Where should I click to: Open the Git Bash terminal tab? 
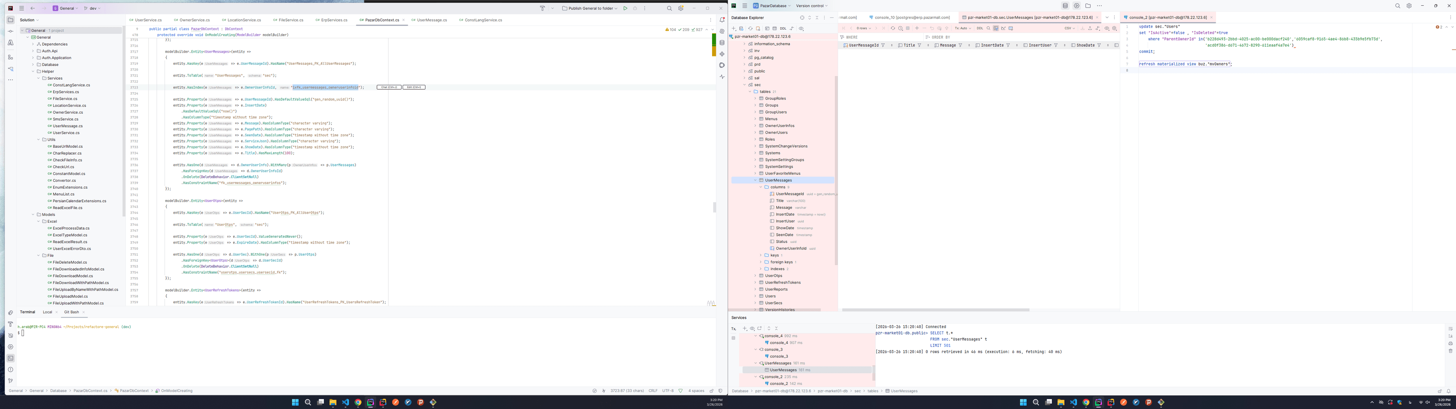coord(71,312)
